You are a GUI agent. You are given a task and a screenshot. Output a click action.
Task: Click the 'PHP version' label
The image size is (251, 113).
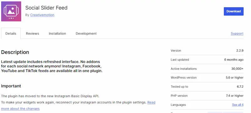(x=179, y=96)
